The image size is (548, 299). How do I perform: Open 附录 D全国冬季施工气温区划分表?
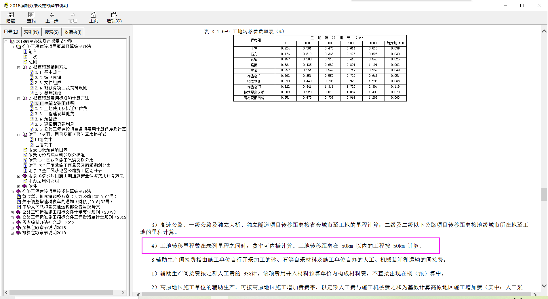tap(61, 160)
